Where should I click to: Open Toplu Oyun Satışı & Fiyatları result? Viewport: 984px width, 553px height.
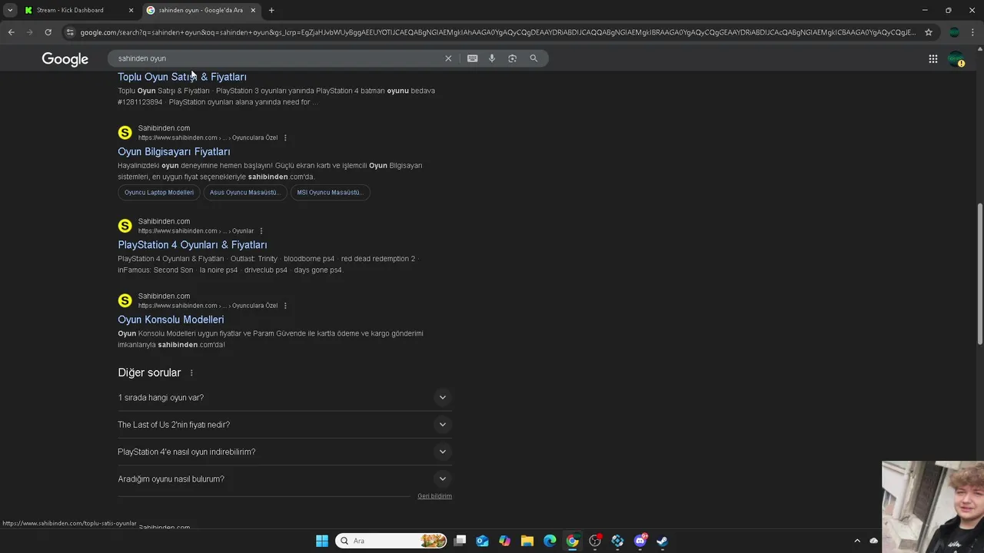182,77
